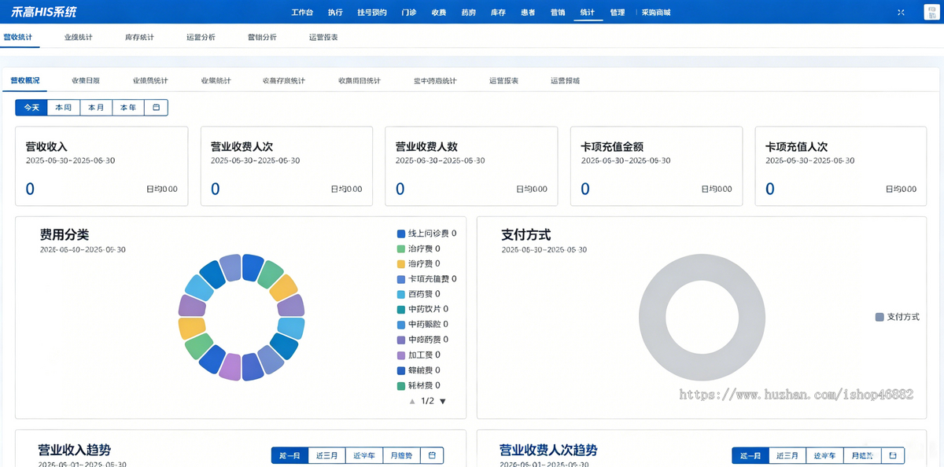Open 执行 menu

(335, 13)
